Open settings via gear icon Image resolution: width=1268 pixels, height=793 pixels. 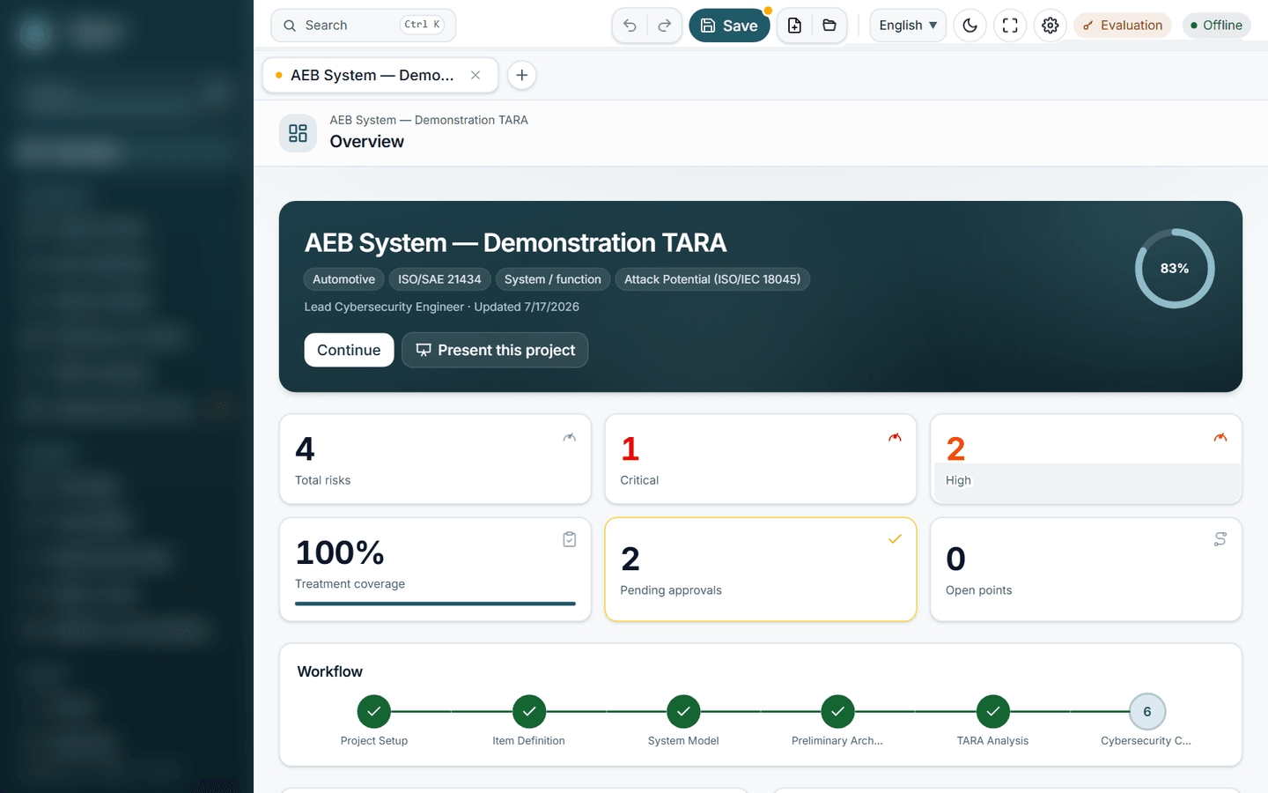1051,26
